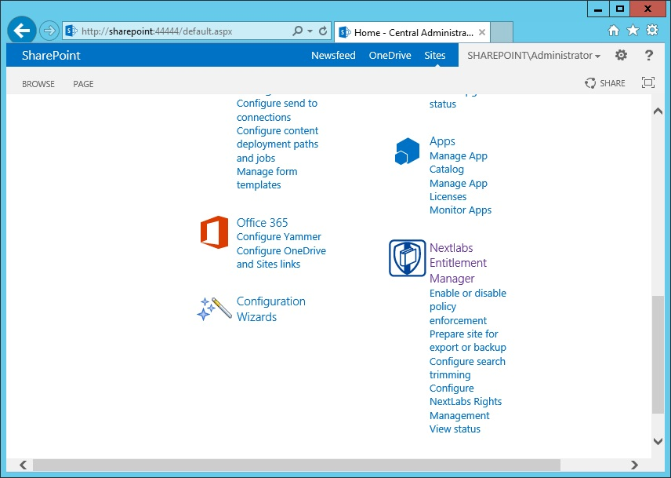671x478 pixels.
Task: Click the SharePoint favicon in address bar
Action: pyautogui.click(x=71, y=31)
